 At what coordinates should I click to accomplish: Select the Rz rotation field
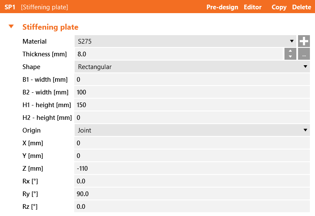192,206
